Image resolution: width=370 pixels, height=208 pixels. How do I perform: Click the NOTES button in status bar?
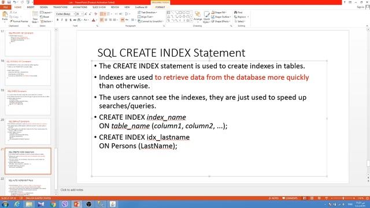coord(273,198)
